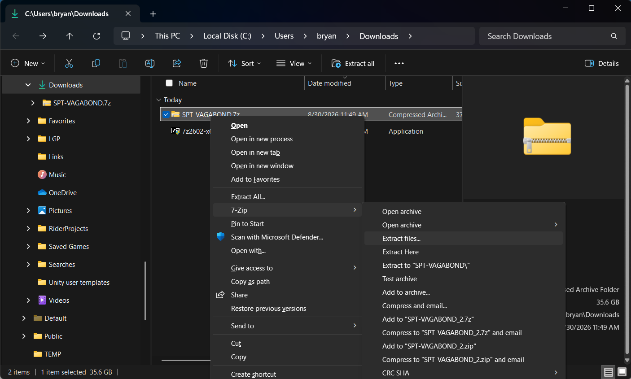The image size is (631, 379).
Task: Open the See more ellipsis menu
Action: click(x=399, y=63)
